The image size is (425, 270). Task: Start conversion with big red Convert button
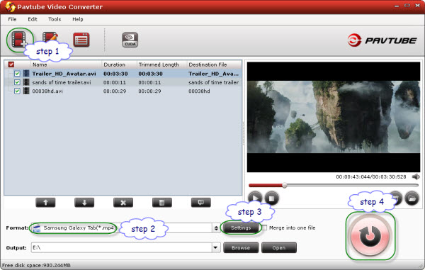tap(370, 235)
